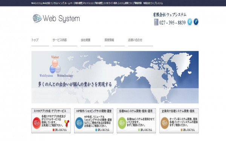Open the 採用情報 menu item
This screenshot has height=141, width=226.
109,40
